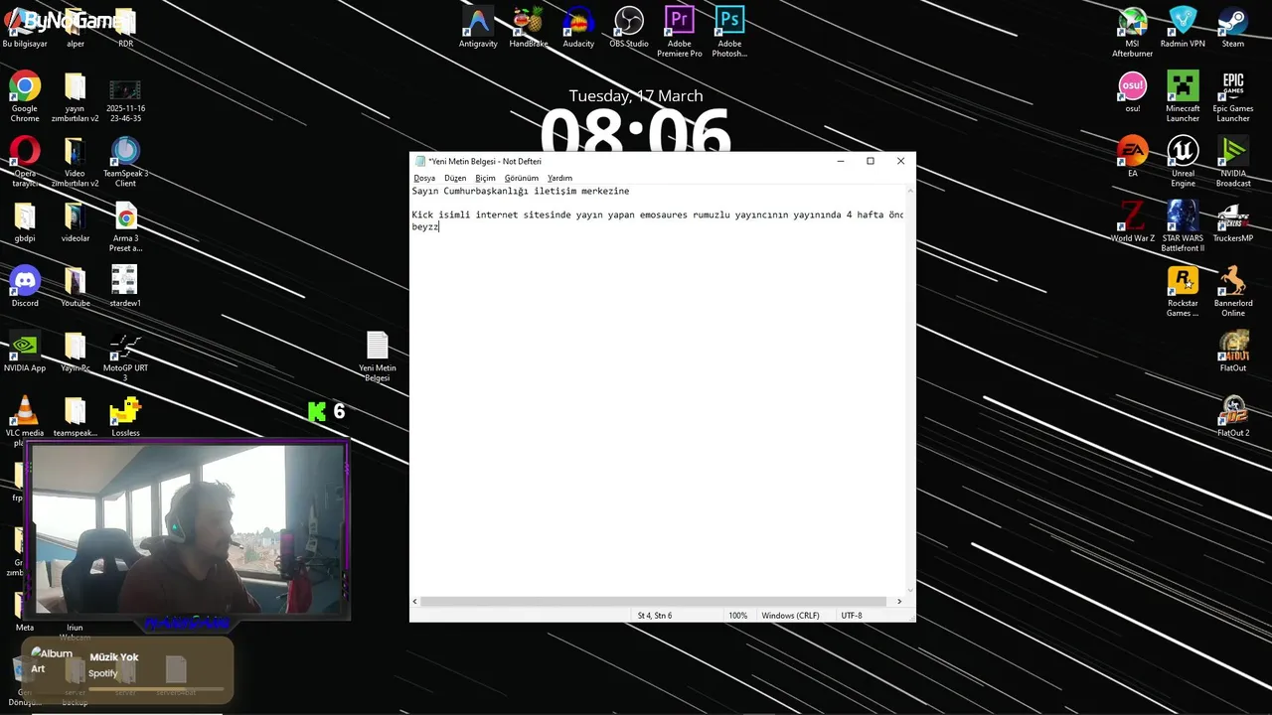Viewport: 1272px width, 715px height.
Task: Select the Unreal Engine icon
Action: click(1183, 161)
